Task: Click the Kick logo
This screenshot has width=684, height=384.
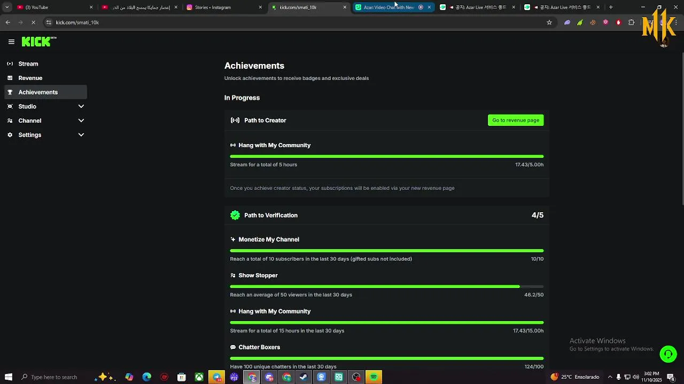Action: tap(39, 42)
